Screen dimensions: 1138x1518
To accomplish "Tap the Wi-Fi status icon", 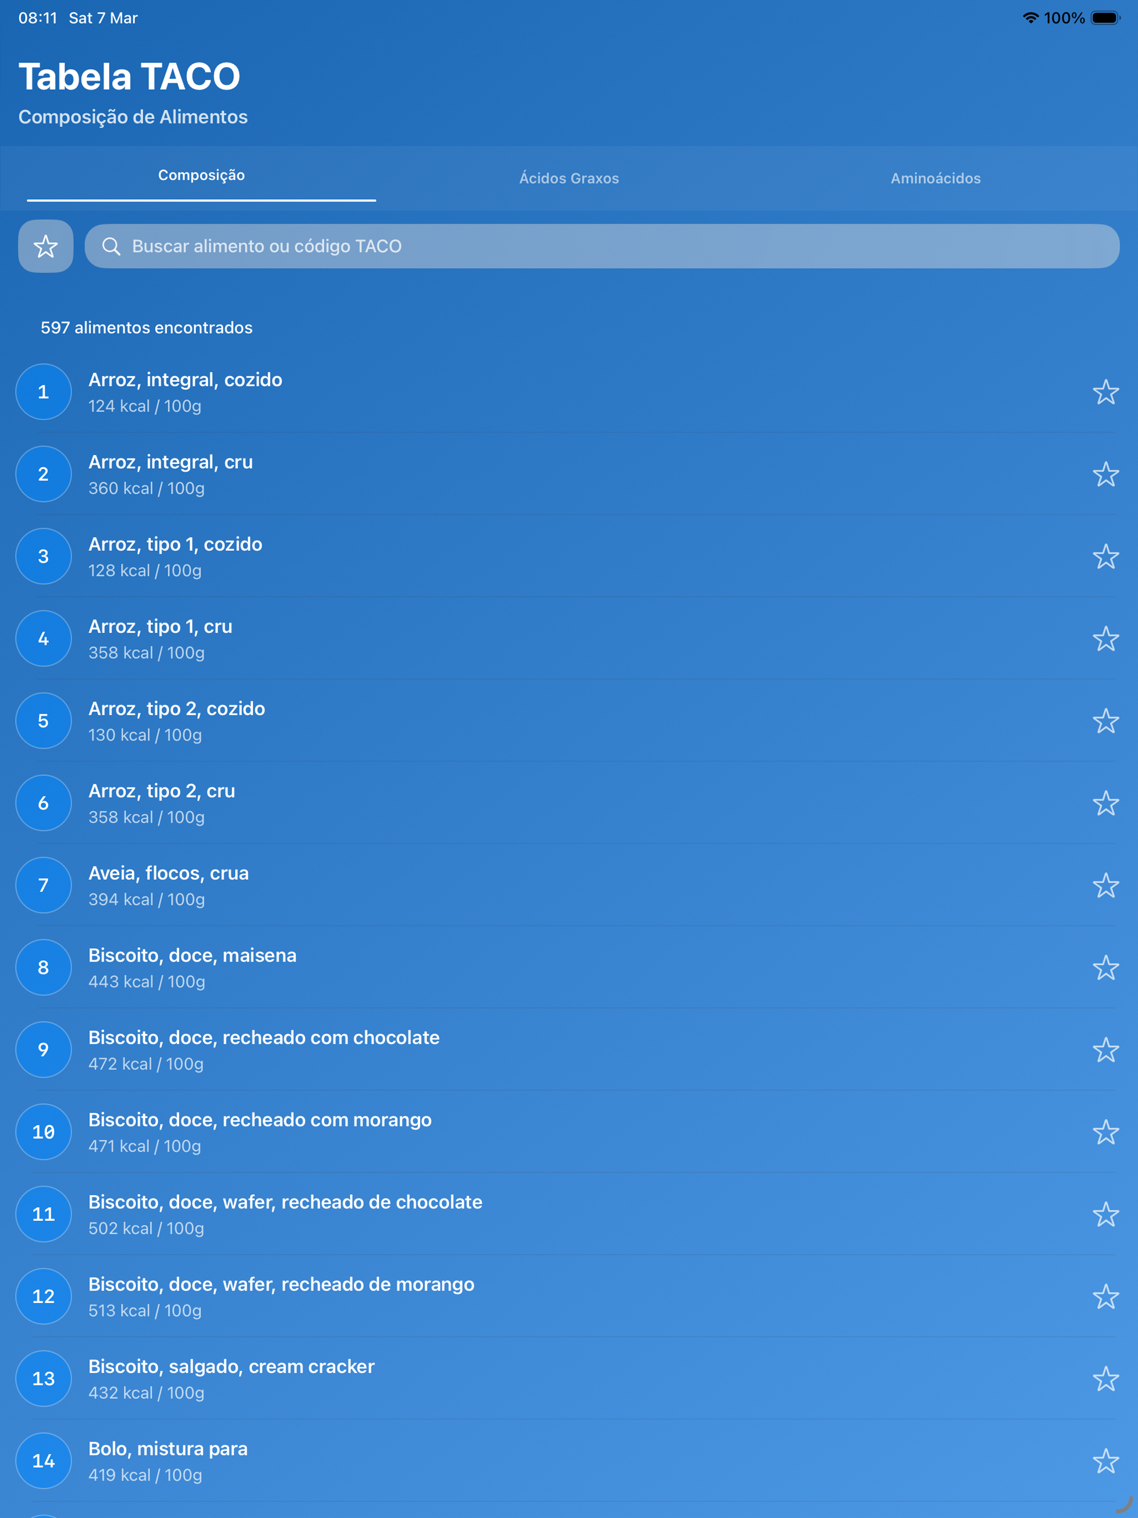I will (1030, 18).
